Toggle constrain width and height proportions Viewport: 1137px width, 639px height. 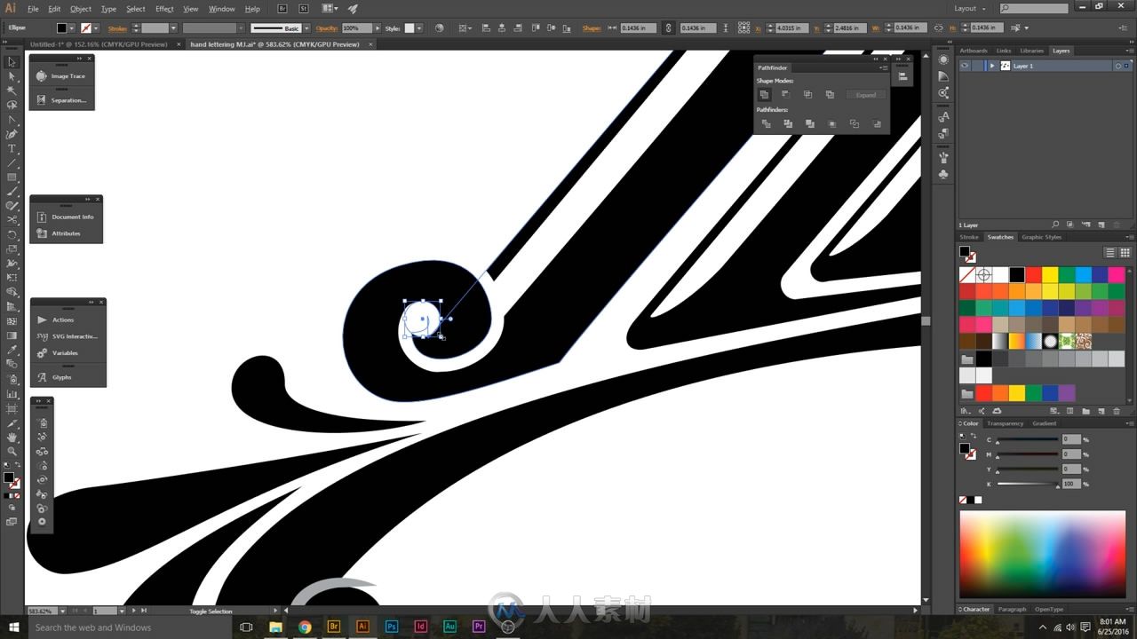click(940, 28)
